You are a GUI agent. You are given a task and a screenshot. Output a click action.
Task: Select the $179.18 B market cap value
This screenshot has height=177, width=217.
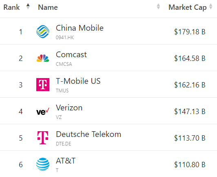tap(190, 32)
